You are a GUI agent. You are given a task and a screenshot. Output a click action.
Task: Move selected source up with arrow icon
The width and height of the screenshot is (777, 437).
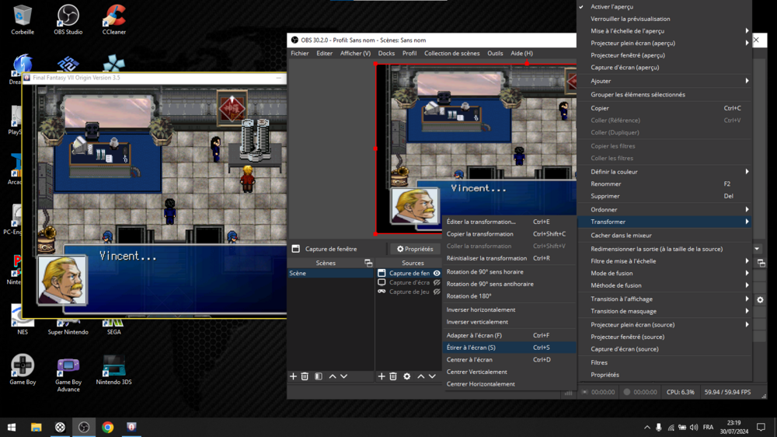[421, 376]
